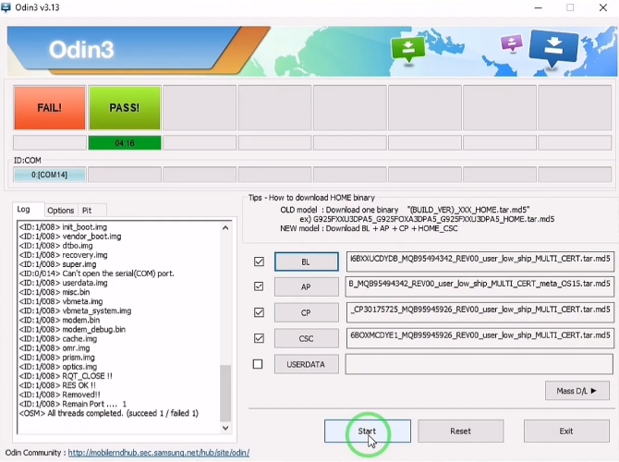Viewport: 619px width, 462px height.
Task: Select the "Removed!!" log line
Action: point(60,395)
